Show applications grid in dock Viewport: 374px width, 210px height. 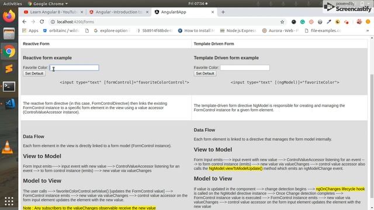[x=9, y=201]
